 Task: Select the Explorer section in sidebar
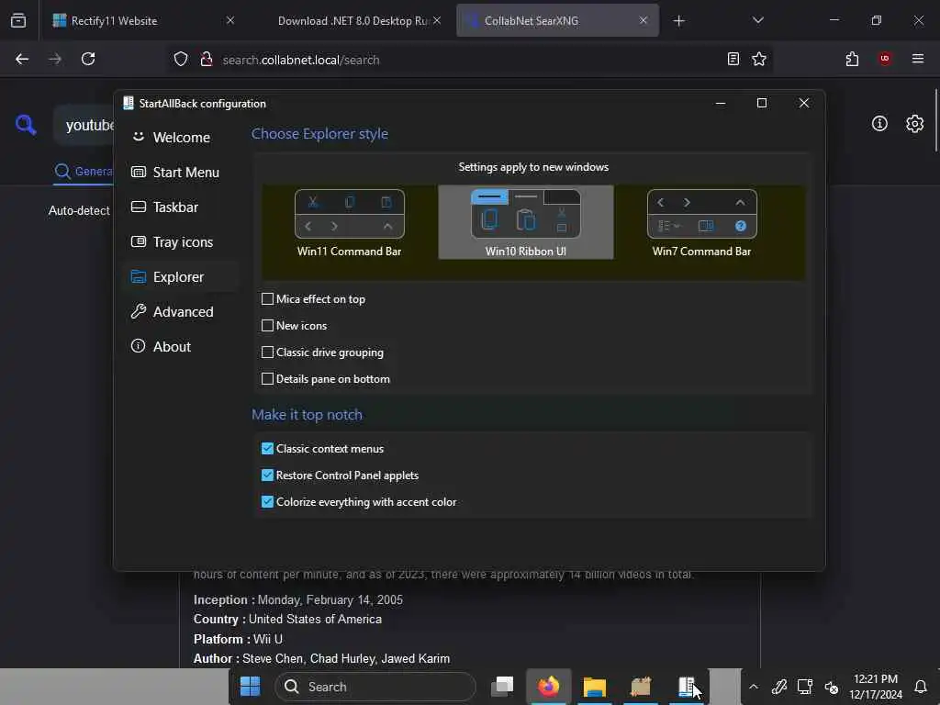tap(180, 277)
